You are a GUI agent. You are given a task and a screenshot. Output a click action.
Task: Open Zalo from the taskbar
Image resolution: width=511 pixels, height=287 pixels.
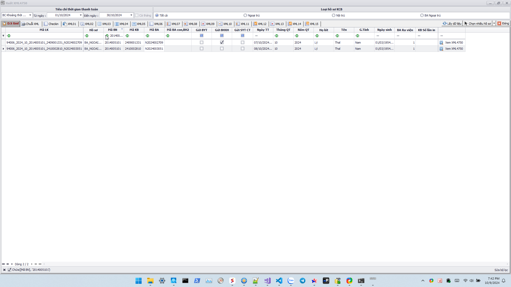click(291, 281)
